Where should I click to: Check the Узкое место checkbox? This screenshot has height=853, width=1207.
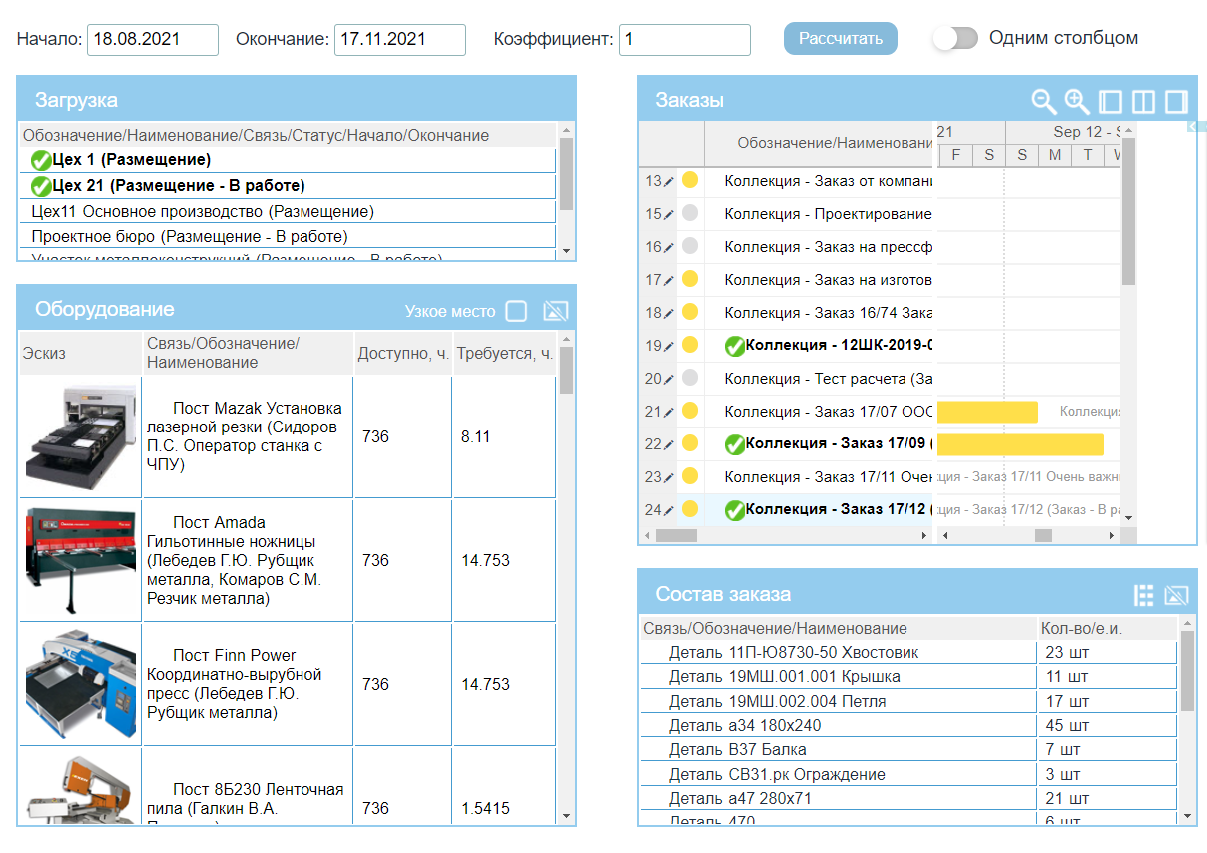click(516, 311)
